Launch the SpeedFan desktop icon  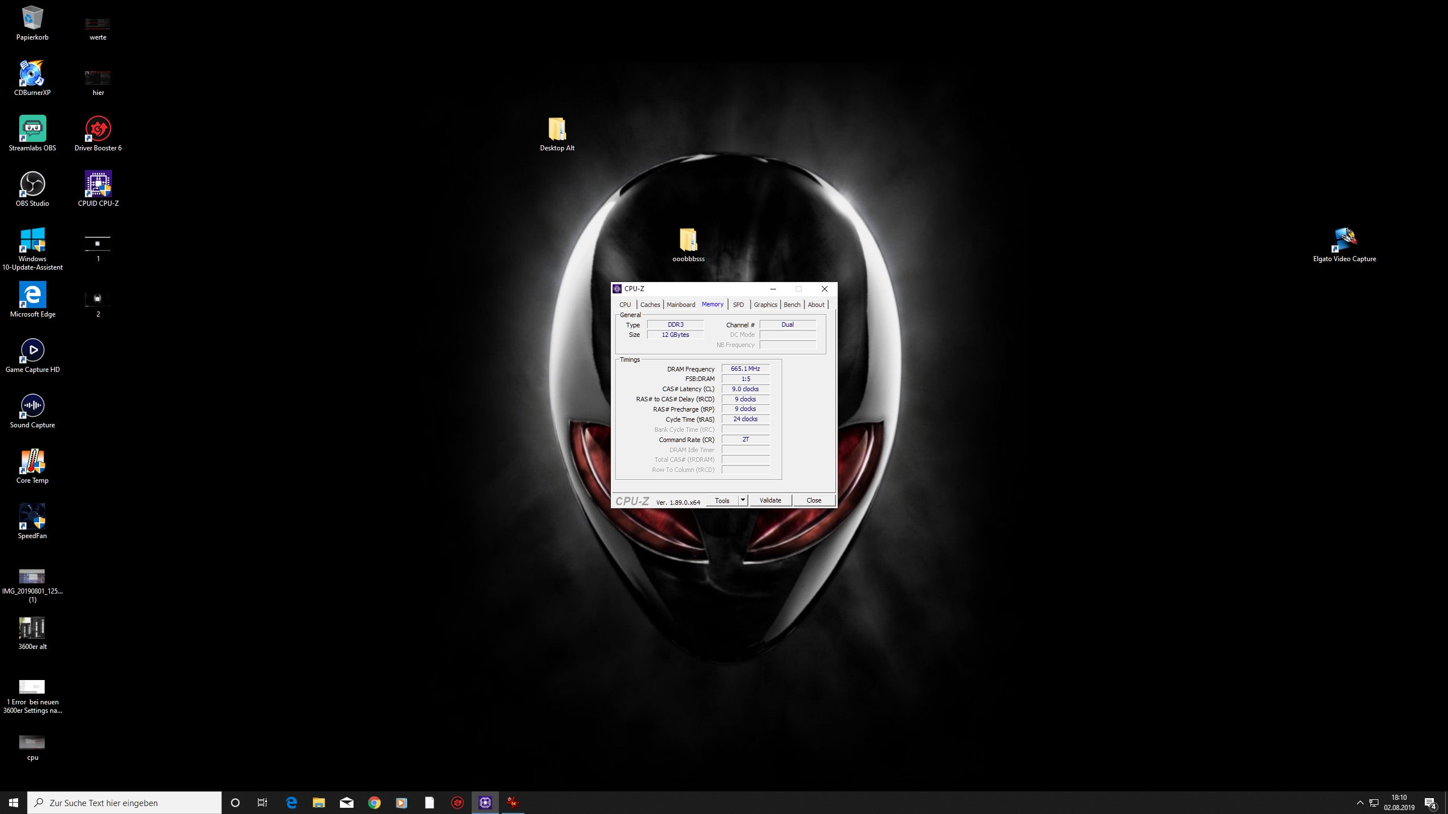pos(32,517)
